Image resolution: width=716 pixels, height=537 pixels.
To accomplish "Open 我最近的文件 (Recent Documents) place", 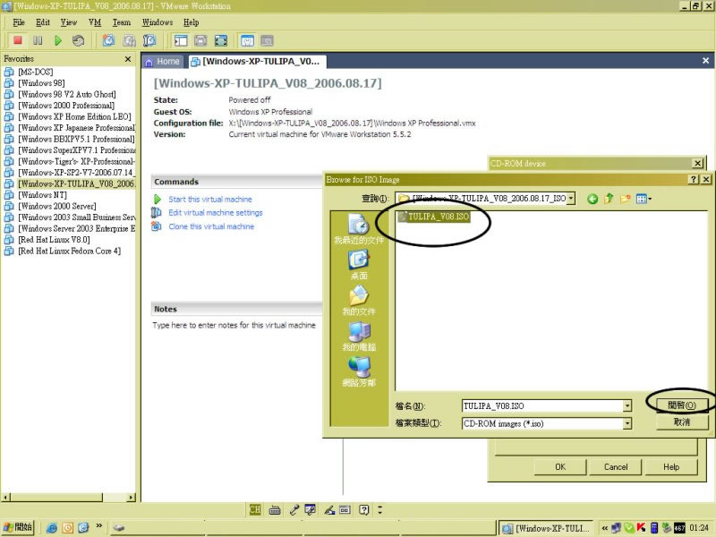I will 359,230.
